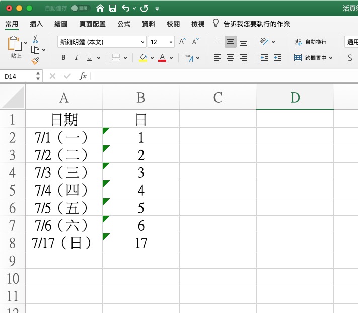The width and height of the screenshot is (358, 313).
Task: Open the 插入 ribbon tab
Action: tap(36, 24)
